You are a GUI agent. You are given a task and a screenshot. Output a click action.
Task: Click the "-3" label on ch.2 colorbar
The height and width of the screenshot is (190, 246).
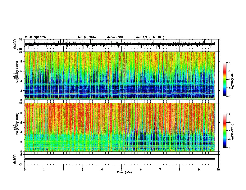pyautogui.click(x=229, y=114)
